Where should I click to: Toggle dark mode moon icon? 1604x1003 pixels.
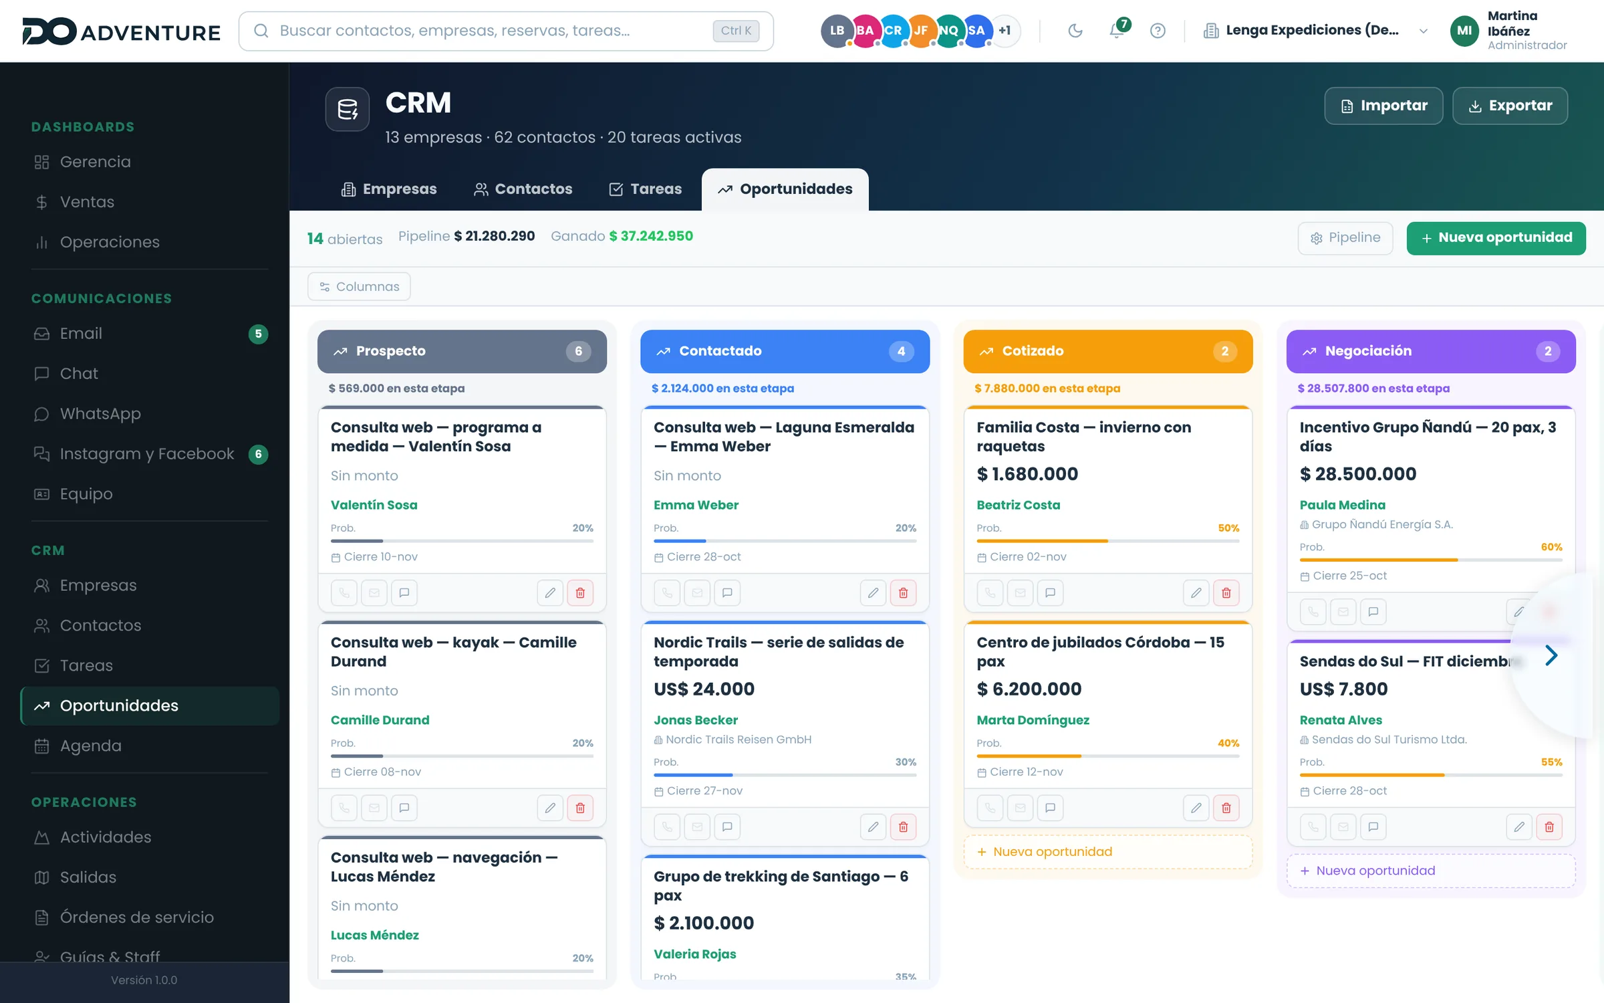1075,31
